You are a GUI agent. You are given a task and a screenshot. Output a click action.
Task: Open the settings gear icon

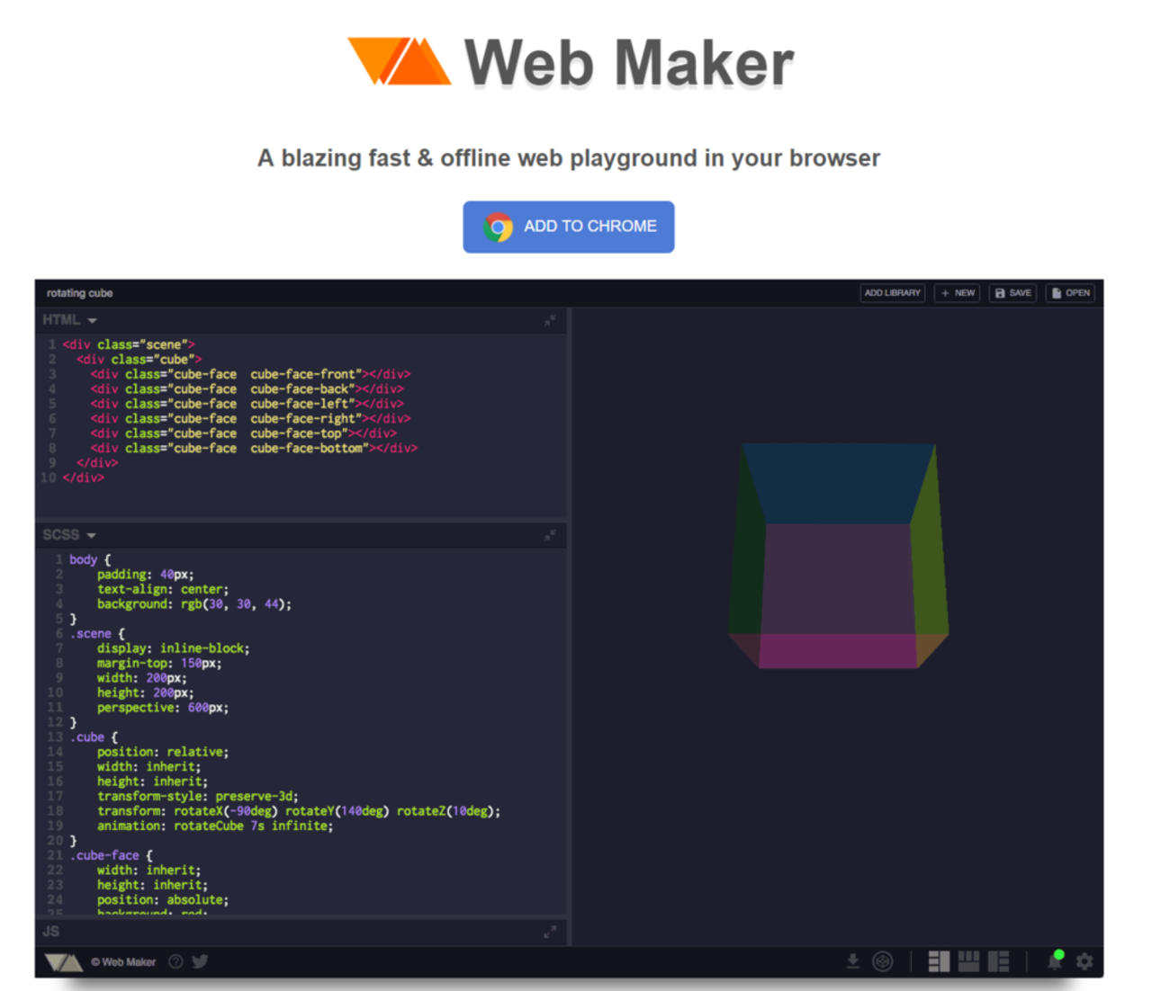1084,961
